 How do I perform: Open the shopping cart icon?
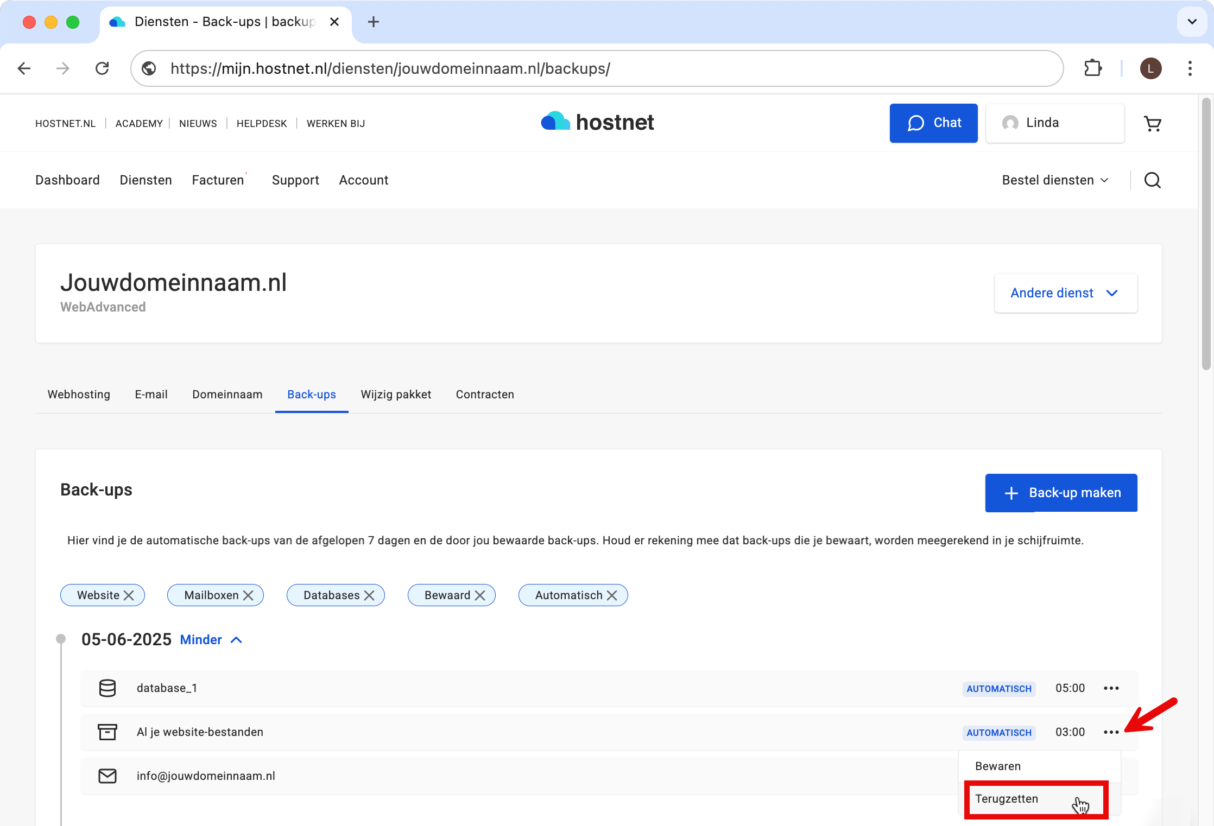click(1152, 124)
